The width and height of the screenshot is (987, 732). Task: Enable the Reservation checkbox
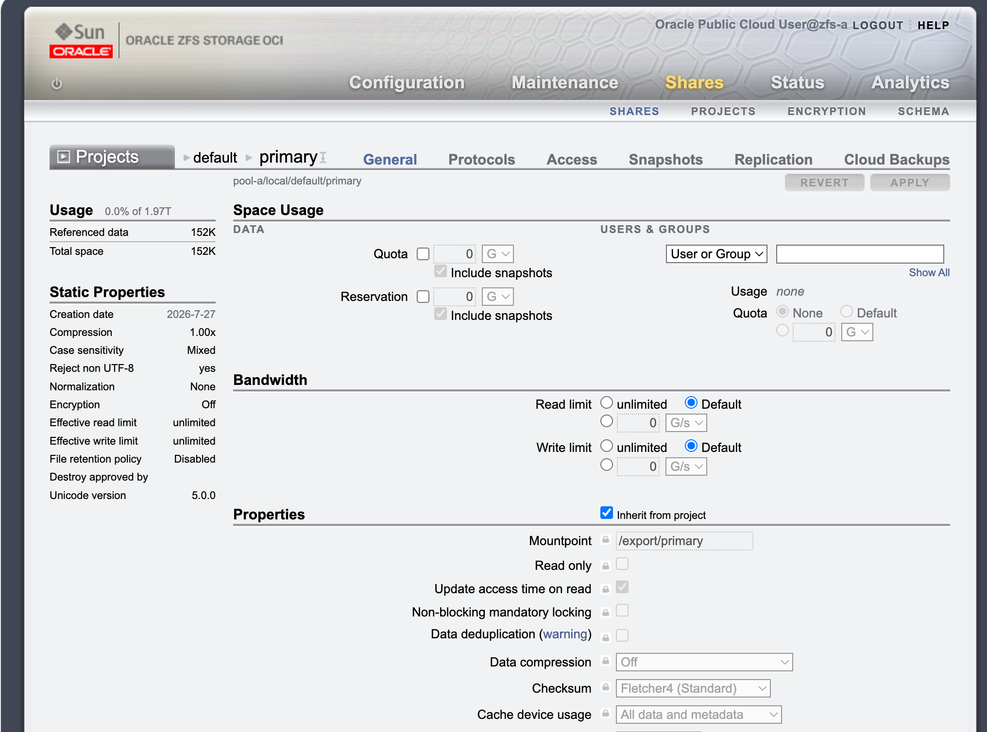(x=423, y=297)
